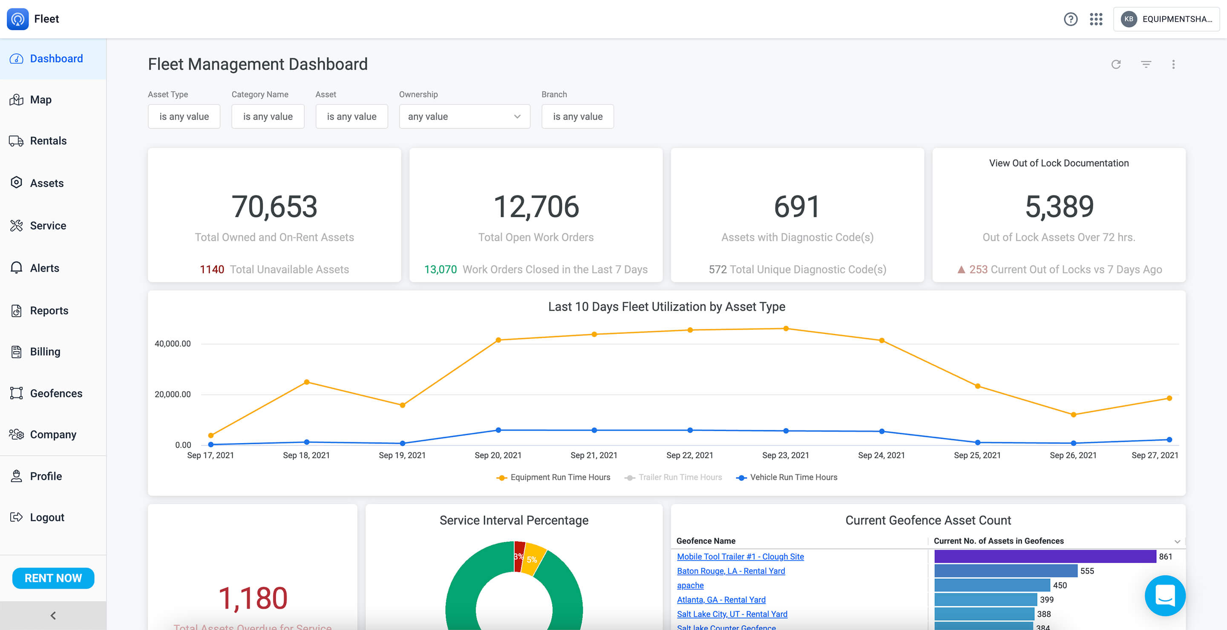Open the Dashboard section in the sidebar

tap(56, 58)
